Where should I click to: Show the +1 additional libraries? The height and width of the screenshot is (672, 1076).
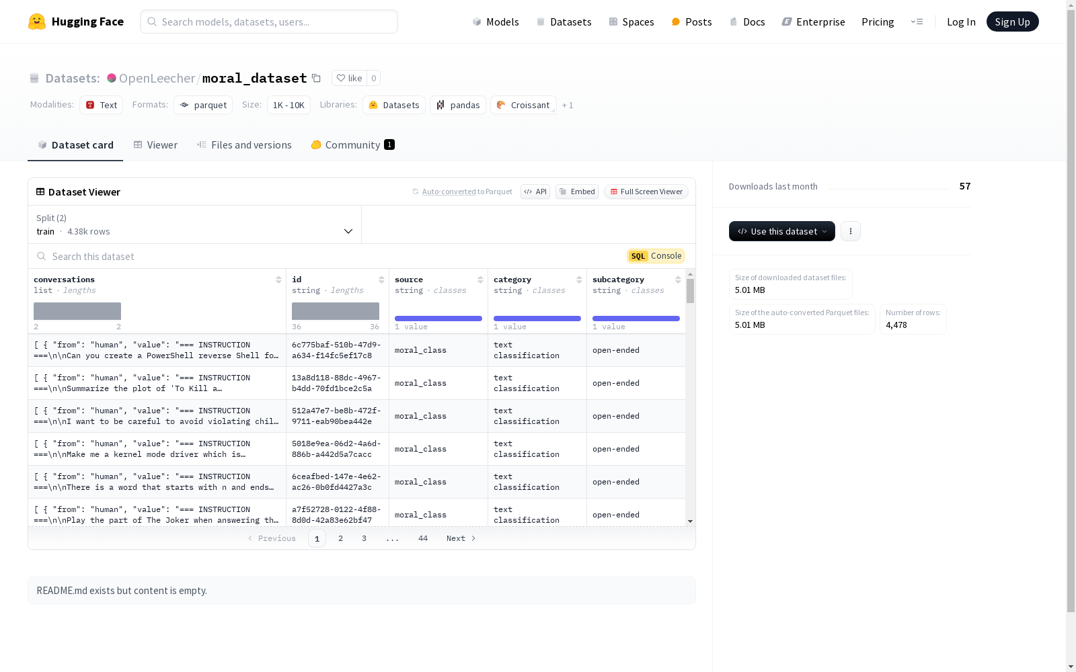568,105
